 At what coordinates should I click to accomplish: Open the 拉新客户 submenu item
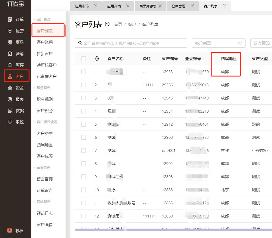tap(45, 54)
